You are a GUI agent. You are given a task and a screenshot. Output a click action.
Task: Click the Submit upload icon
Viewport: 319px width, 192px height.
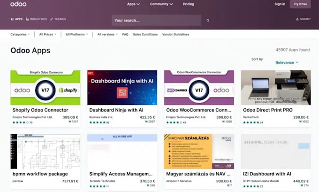coord(297,19)
